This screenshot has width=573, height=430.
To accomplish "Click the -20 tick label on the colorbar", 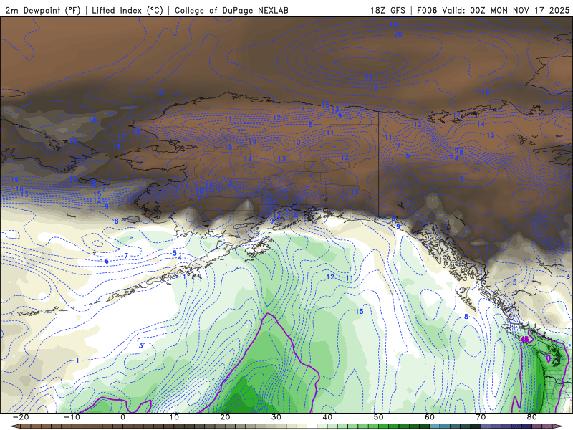I will click(x=21, y=417).
